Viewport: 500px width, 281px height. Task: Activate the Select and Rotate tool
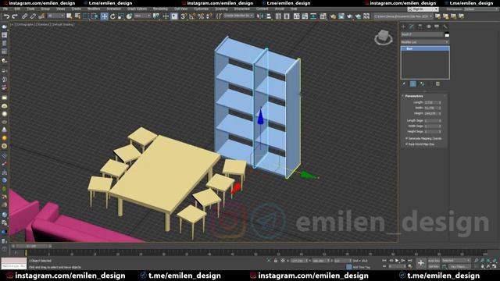pyautogui.click(x=112, y=16)
